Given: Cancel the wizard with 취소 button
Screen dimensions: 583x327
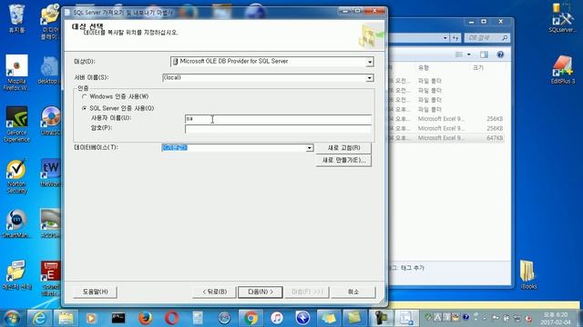Looking at the screenshot, I should tap(353, 292).
